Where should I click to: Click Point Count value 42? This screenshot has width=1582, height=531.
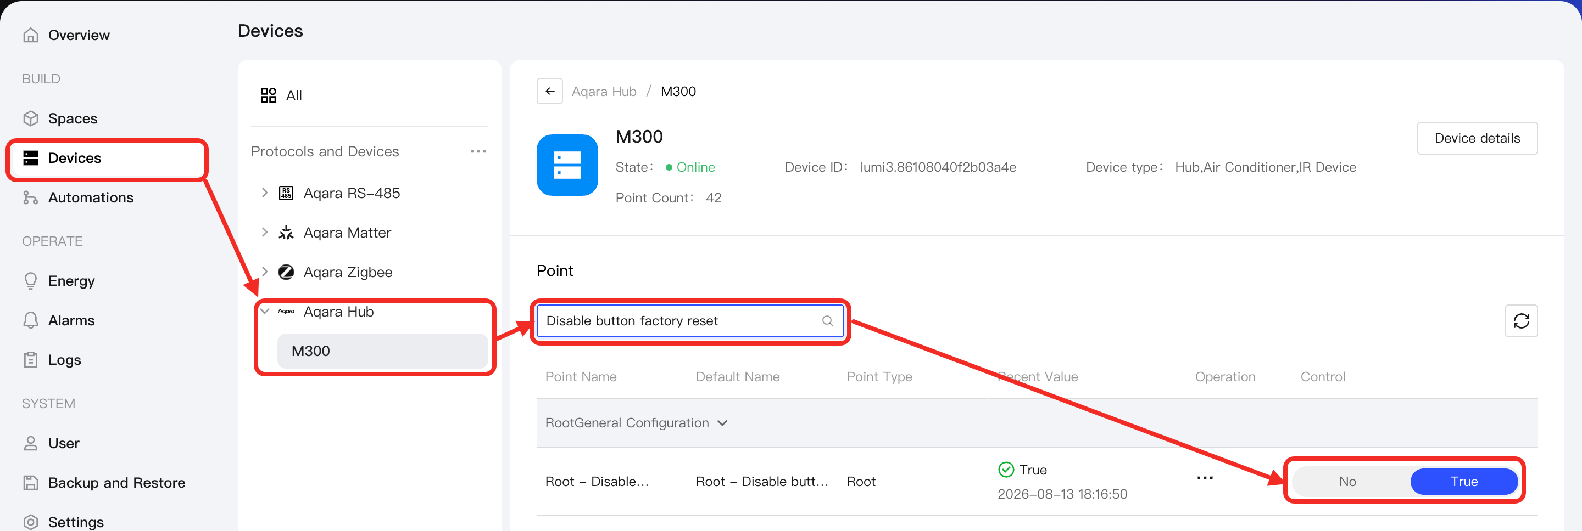point(713,197)
